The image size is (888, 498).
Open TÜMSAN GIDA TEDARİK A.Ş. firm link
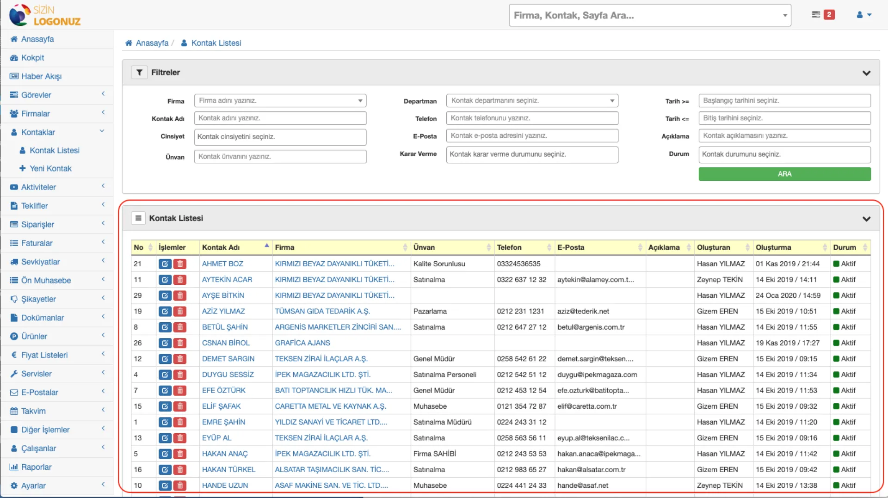pyautogui.click(x=322, y=312)
